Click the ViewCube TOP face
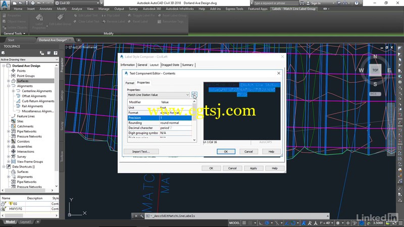Viewport: 404px width, 227px height. coord(375,70)
